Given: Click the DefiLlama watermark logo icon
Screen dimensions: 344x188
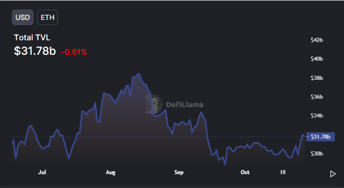Looking at the screenshot, I should tap(155, 104).
